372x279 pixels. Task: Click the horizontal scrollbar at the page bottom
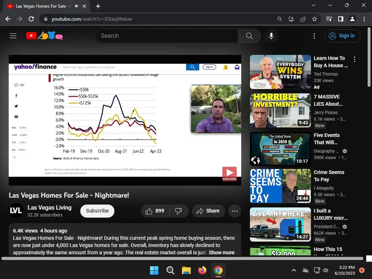[x=182, y=259]
